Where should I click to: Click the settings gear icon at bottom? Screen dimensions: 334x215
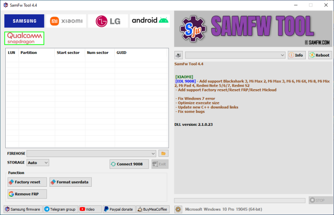pos(178,209)
